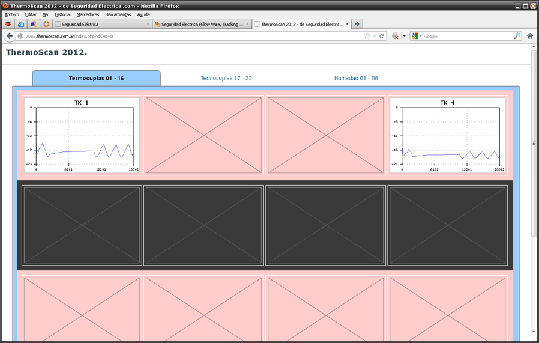This screenshot has width=539, height=343.
Task: Bookmark the page with the star icon
Action: pos(367,36)
